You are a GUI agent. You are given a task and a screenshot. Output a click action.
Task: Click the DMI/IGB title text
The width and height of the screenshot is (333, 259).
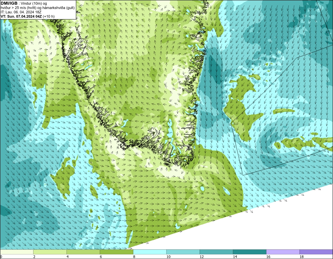click(x=9, y=3)
